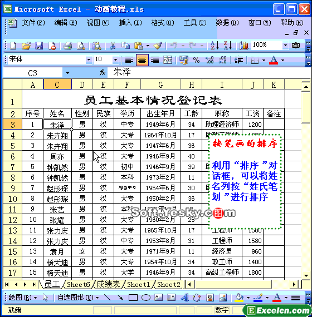Click the Insert Function fx icon
The image size is (312, 317).
[103, 73]
